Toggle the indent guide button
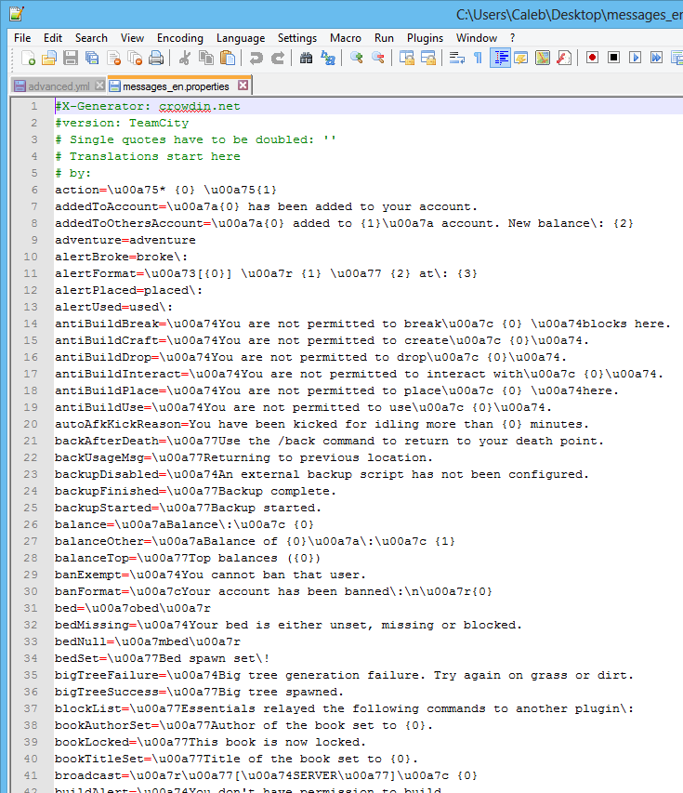 click(x=501, y=58)
